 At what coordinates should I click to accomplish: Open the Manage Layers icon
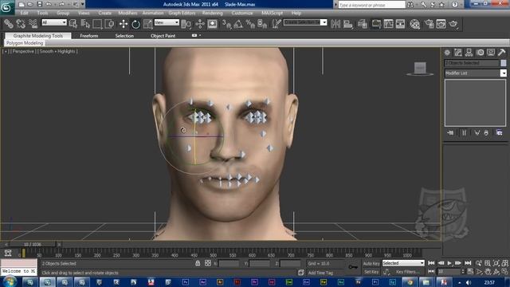coord(363,24)
